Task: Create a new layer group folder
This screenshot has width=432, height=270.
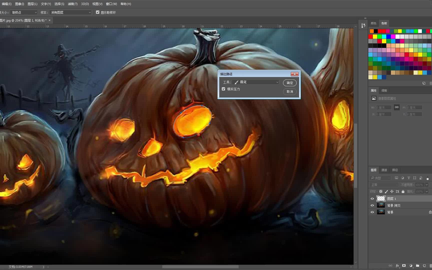Action: tap(417, 266)
